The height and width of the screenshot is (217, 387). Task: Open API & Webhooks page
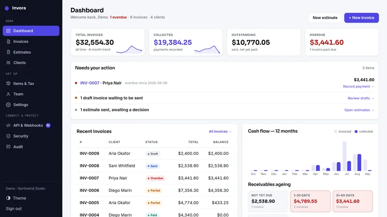pos(31,125)
